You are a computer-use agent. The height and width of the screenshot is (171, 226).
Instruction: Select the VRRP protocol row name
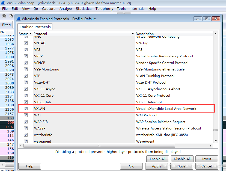click(x=38, y=56)
